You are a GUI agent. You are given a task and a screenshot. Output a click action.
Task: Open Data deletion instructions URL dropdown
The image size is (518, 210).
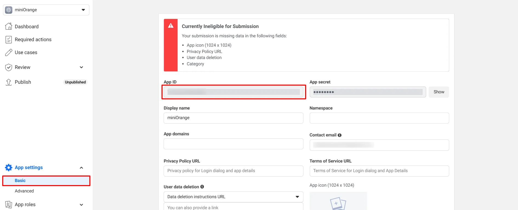[234, 197]
